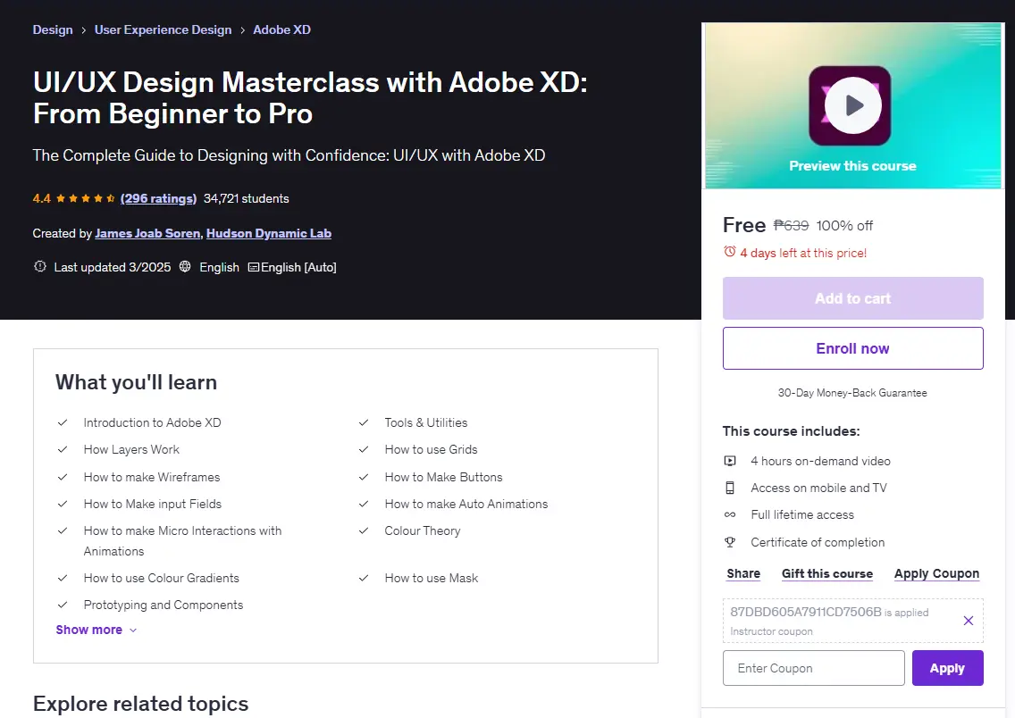Click the purple Apply button
The height and width of the screenshot is (718, 1015).
pos(948,668)
